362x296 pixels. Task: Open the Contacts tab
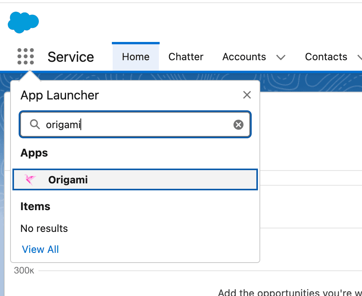326,57
